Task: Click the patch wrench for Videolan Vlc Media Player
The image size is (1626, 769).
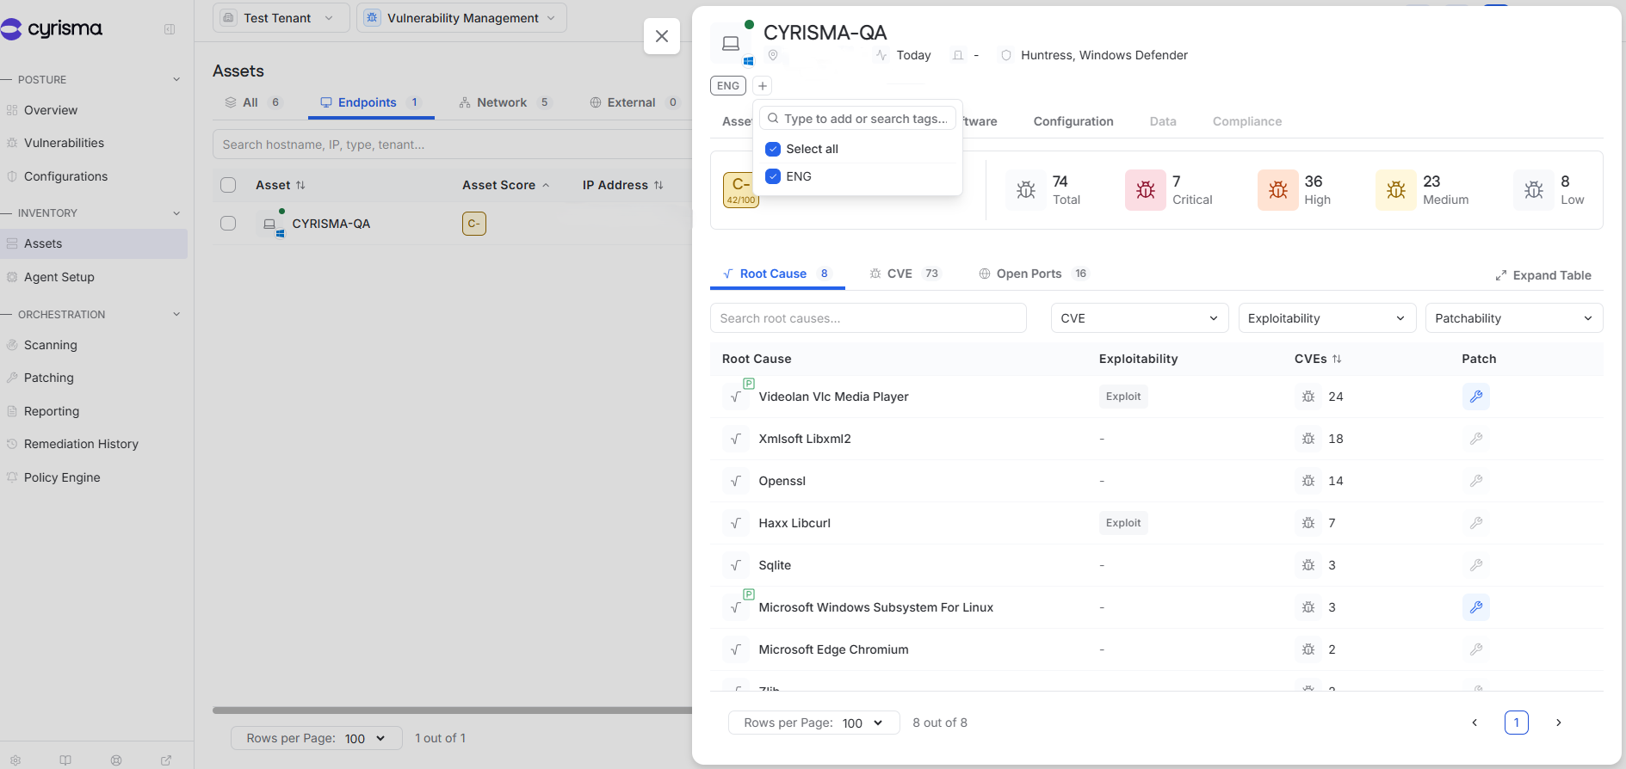Action: (x=1476, y=397)
